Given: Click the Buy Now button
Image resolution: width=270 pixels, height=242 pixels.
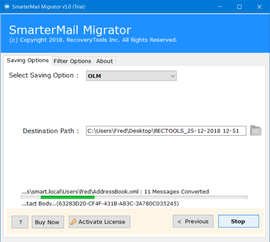Looking at the screenshot, I should pos(48,222).
